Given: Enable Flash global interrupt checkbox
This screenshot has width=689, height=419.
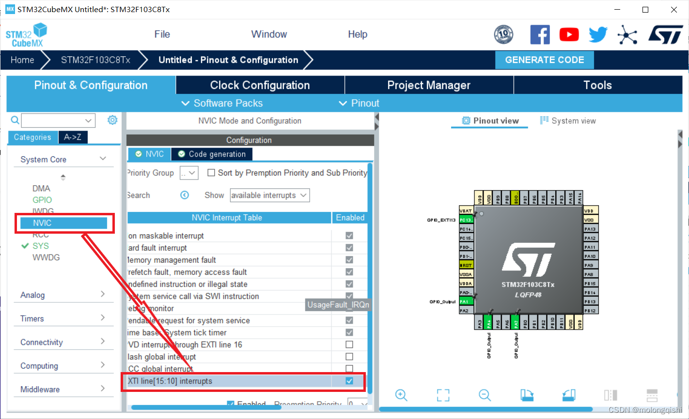Looking at the screenshot, I should 349,357.
